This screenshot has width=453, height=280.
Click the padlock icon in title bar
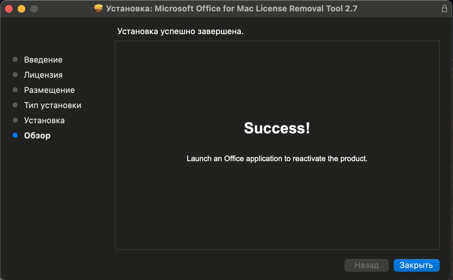click(x=444, y=8)
